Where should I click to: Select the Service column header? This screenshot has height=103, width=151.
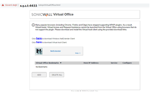[114, 63]
